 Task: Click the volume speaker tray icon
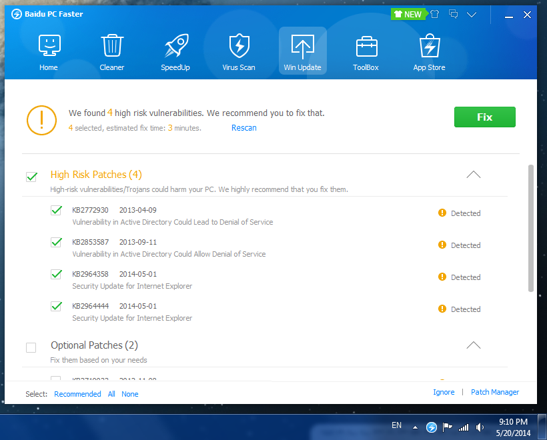click(480, 427)
